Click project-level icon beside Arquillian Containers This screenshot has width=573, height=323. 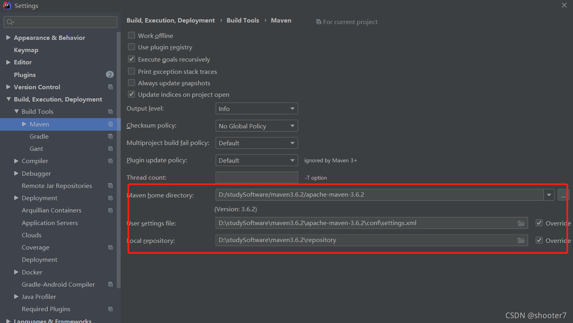[110, 210]
